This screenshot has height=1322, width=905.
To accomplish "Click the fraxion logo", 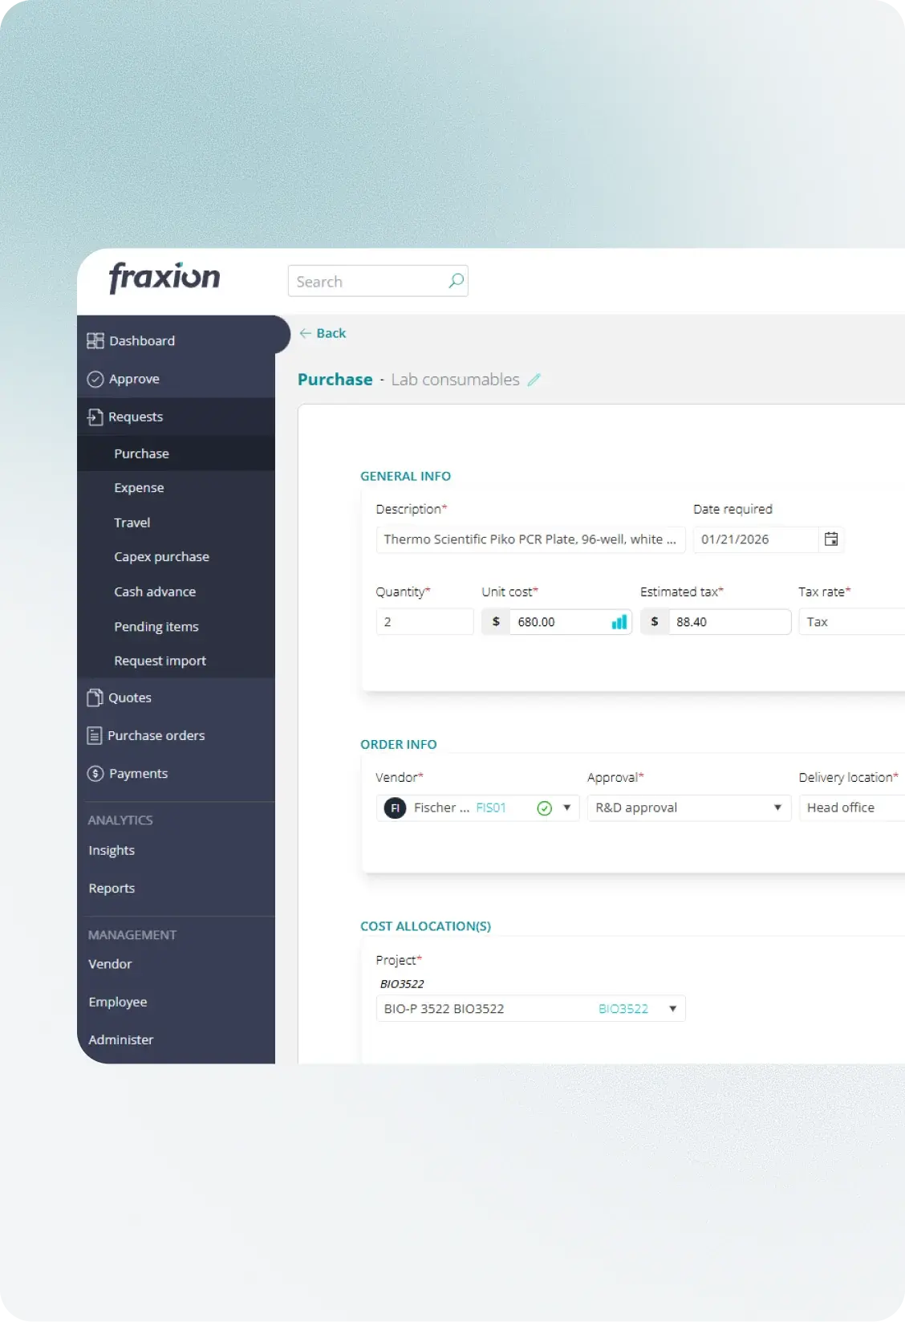I will (x=164, y=278).
